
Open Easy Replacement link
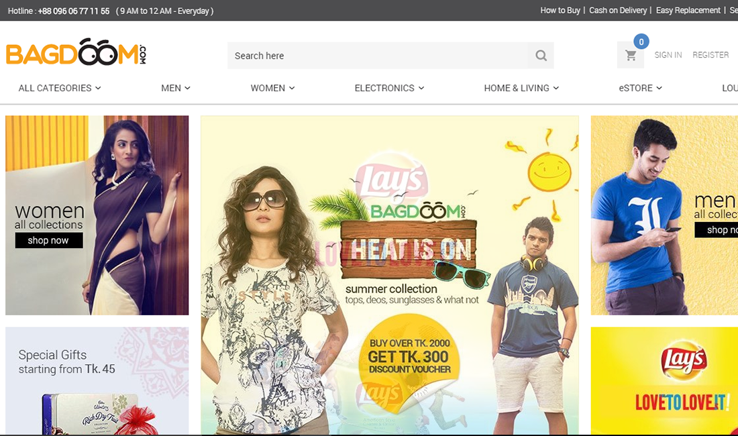coord(688,10)
